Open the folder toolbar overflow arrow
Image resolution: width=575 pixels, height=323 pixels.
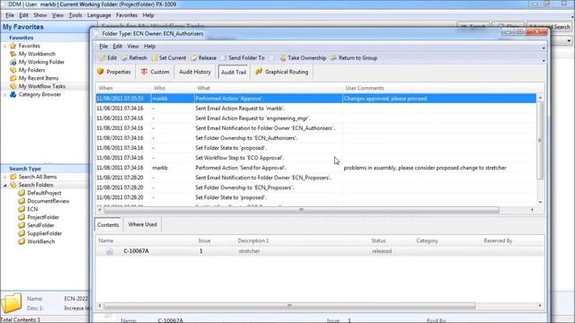[x=543, y=60]
